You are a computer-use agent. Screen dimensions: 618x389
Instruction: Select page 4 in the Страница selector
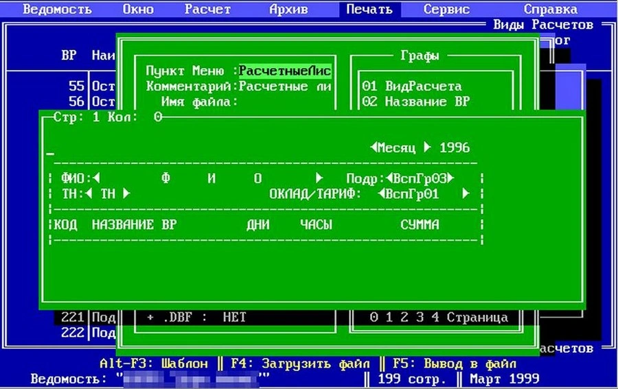(x=435, y=318)
